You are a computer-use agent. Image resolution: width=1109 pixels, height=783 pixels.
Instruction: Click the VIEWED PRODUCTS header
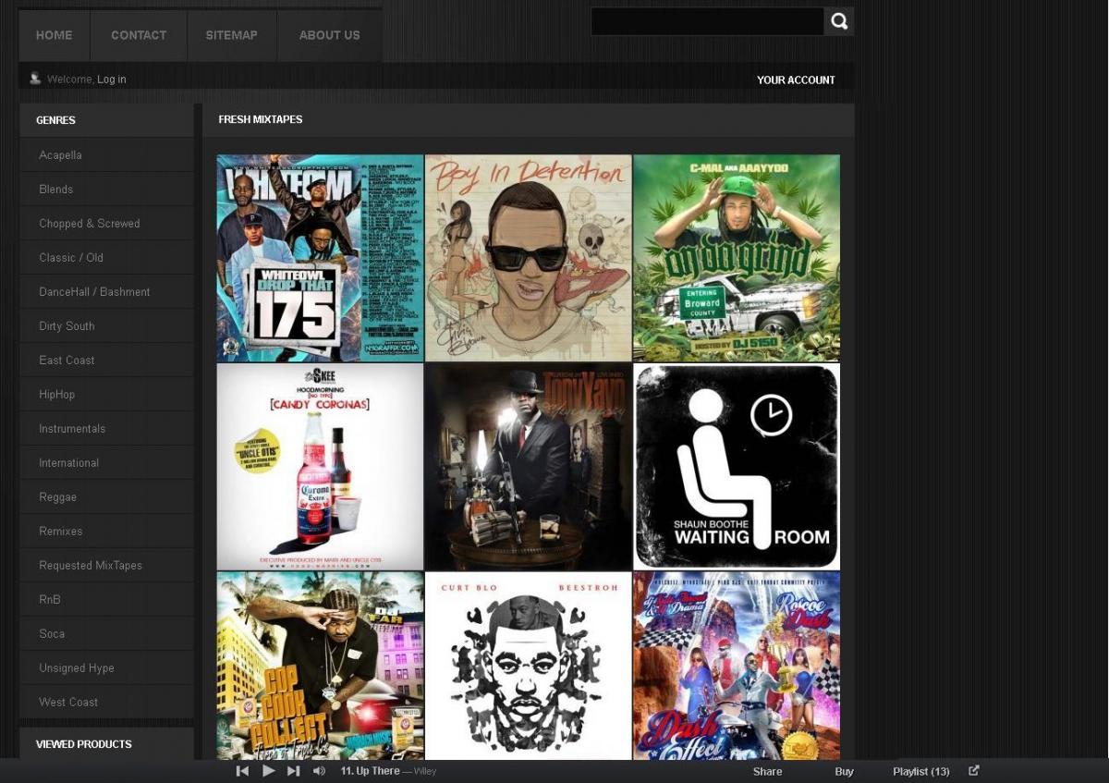click(x=83, y=744)
